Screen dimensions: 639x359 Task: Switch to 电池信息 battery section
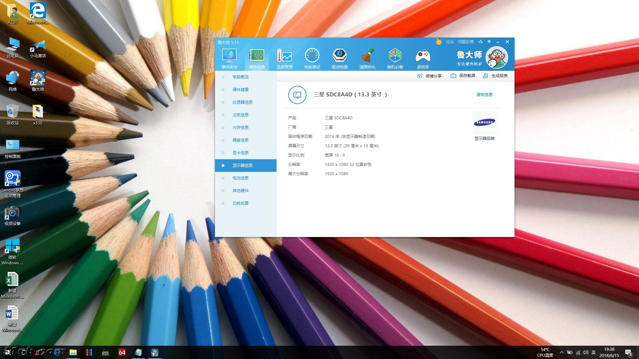click(x=240, y=178)
